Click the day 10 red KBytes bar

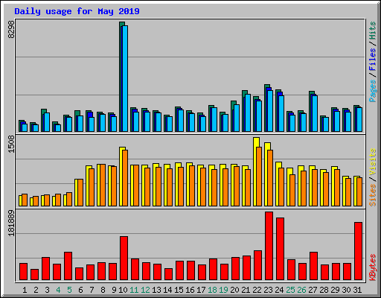pyautogui.click(x=124, y=259)
